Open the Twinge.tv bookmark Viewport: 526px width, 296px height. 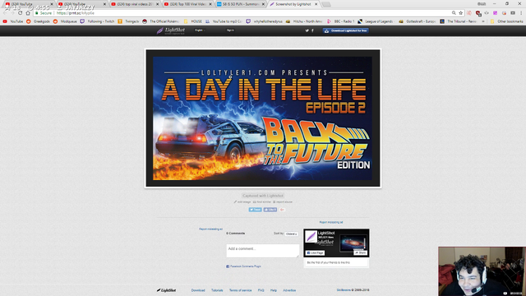(x=128, y=21)
